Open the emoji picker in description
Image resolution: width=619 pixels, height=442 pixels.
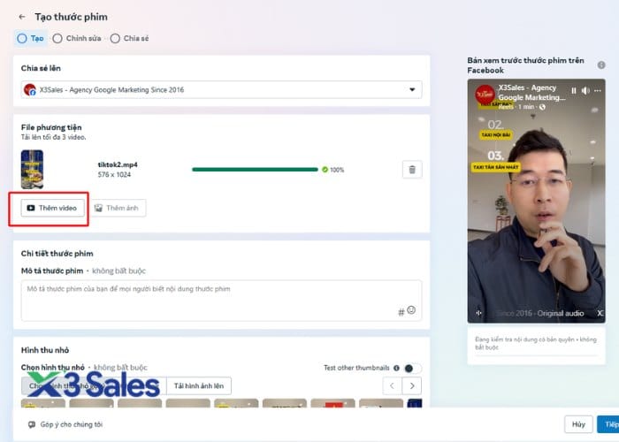pyautogui.click(x=411, y=310)
